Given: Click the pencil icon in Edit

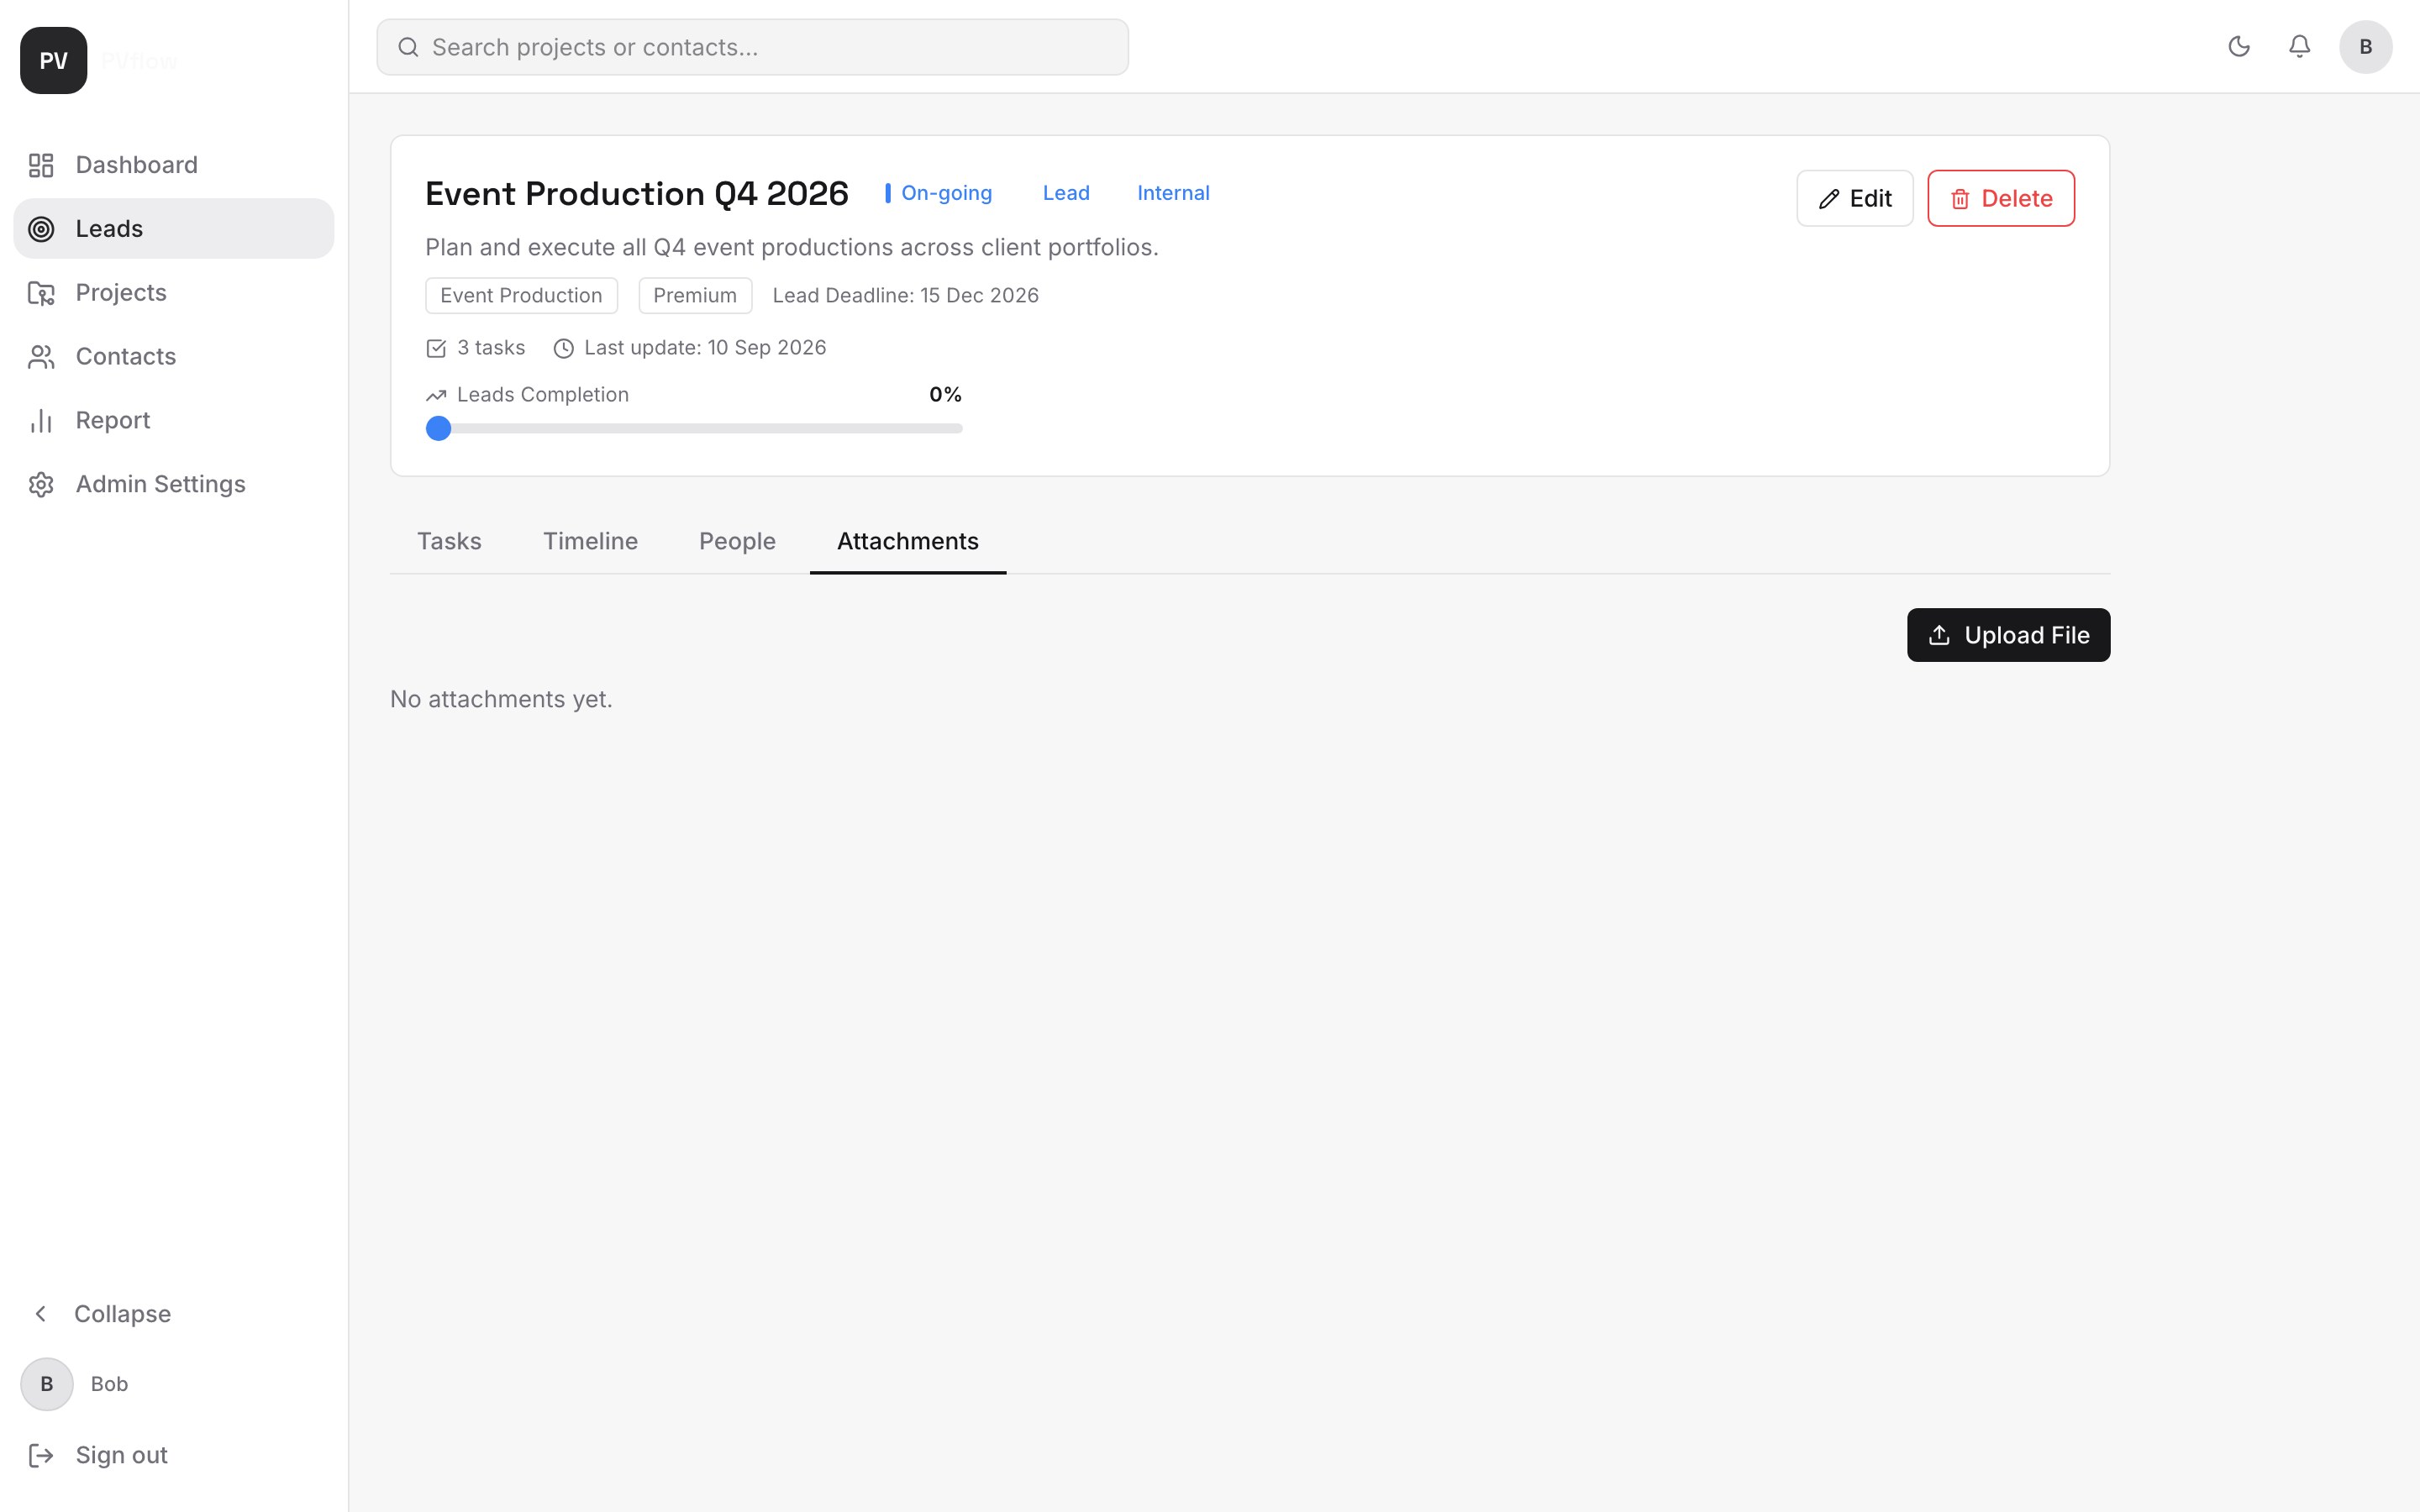Looking at the screenshot, I should pos(1829,200).
